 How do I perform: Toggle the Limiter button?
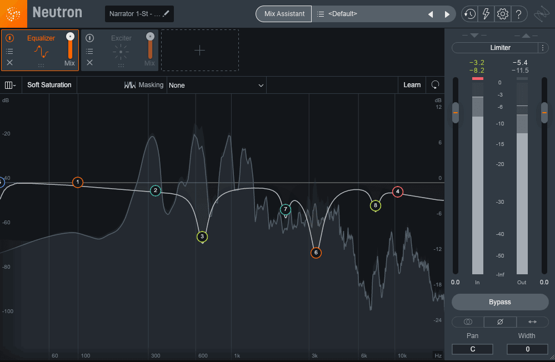tap(495, 47)
